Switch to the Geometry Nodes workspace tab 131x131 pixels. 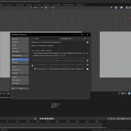[x=68, y=5]
